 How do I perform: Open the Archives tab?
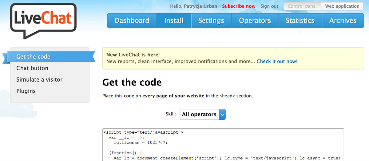tap(343, 21)
